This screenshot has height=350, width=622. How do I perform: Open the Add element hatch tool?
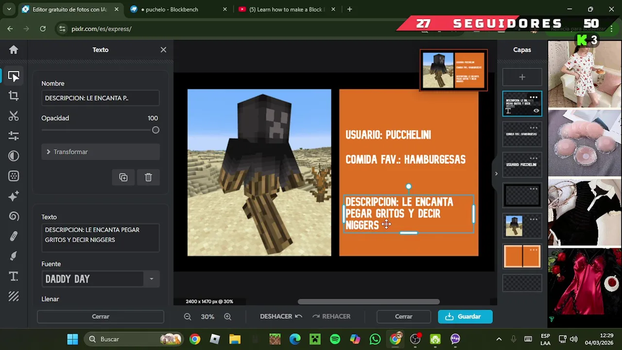14,297
